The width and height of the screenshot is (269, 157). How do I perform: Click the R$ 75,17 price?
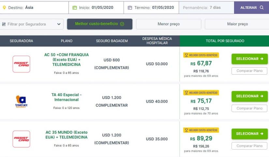coord(201,101)
